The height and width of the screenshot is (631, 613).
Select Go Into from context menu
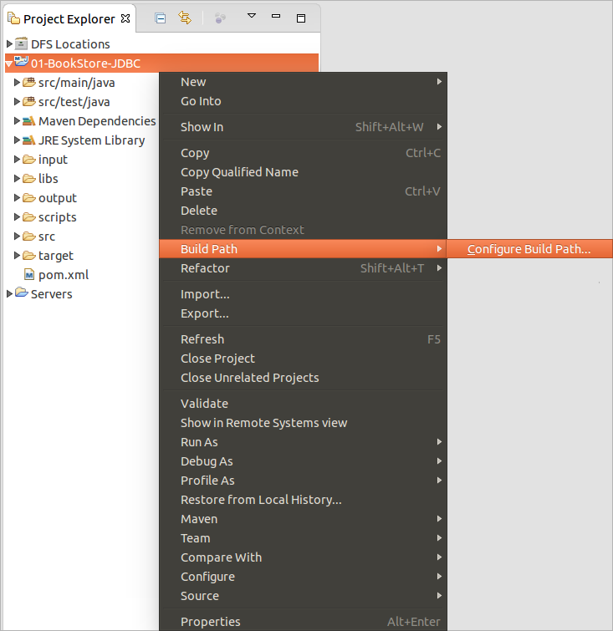coord(304,101)
